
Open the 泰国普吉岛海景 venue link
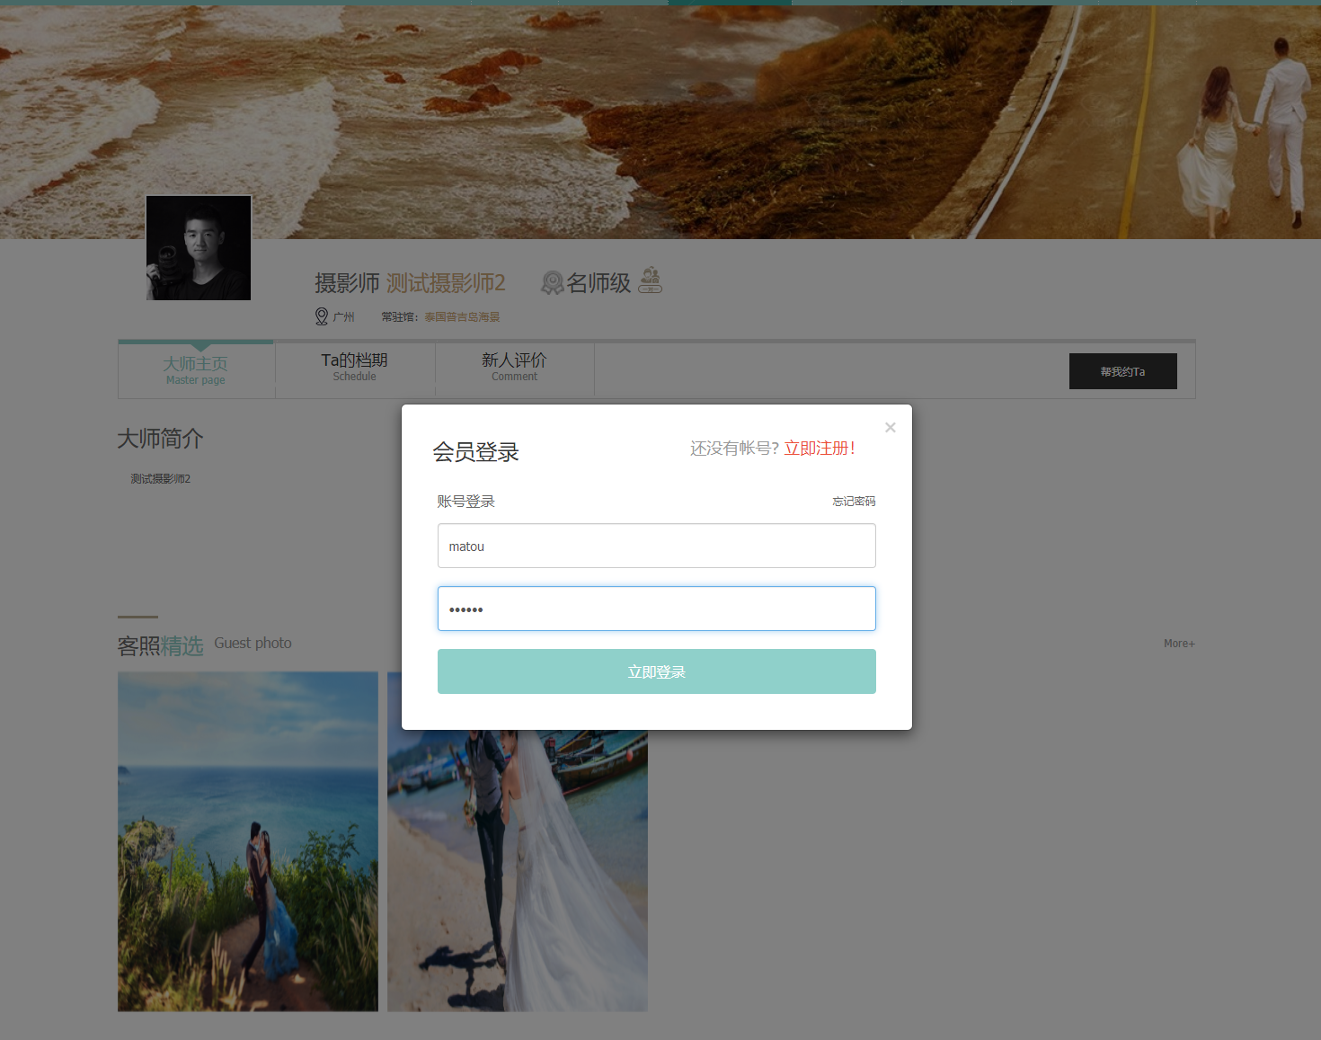pos(462,317)
